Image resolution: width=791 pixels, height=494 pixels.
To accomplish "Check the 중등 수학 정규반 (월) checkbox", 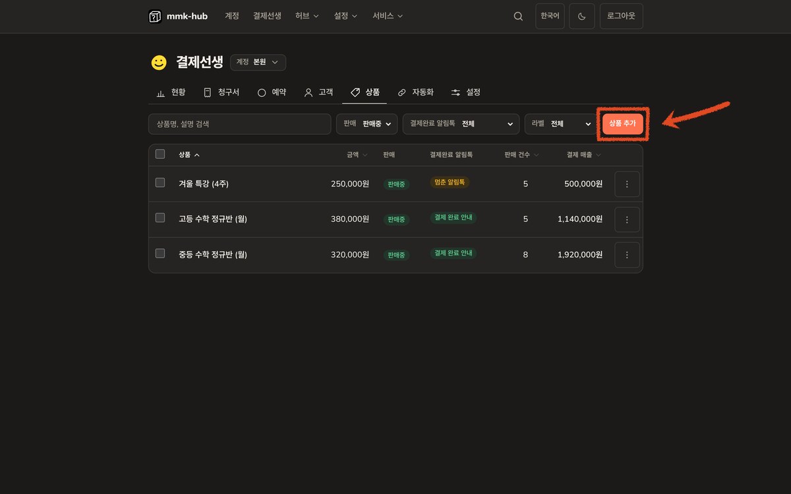I will pos(160,253).
